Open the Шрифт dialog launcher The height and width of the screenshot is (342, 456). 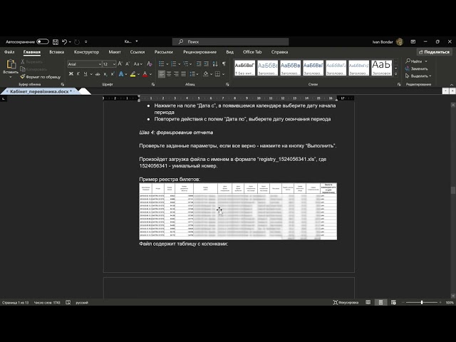(153, 84)
